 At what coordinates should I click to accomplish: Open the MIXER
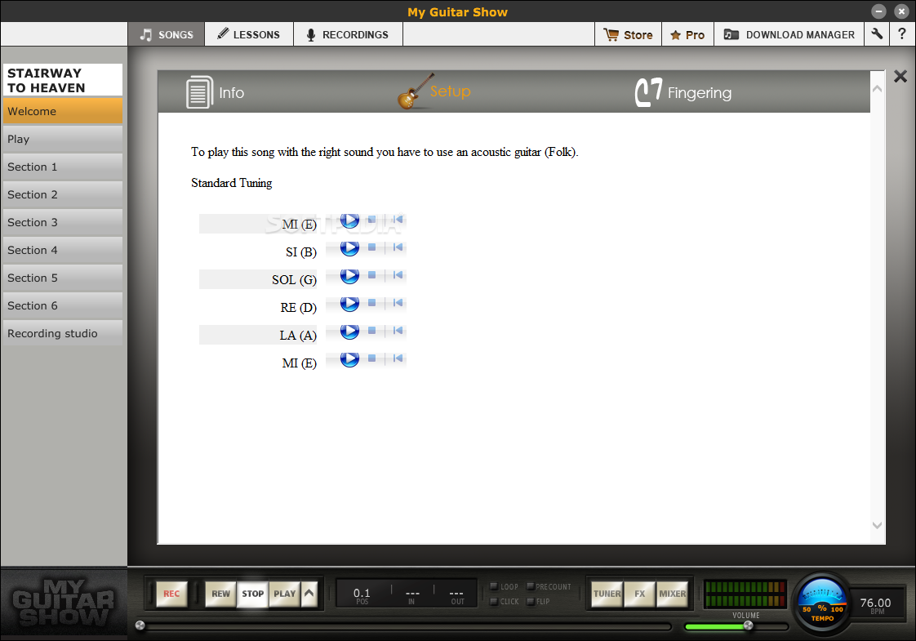tap(673, 594)
